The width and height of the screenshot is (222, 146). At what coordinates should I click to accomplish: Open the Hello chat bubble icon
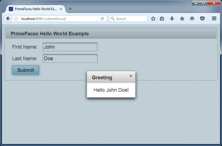(x=192, y=18)
